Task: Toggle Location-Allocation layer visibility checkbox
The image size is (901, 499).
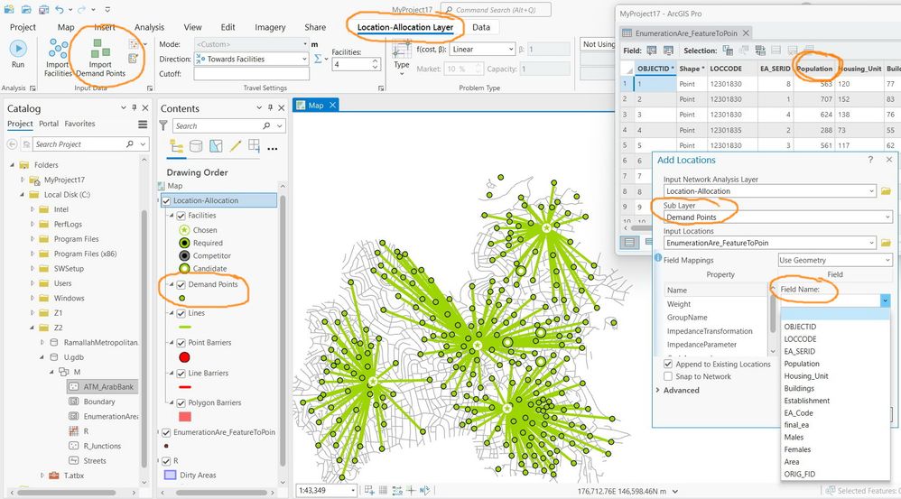Action: tap(166, 200)
